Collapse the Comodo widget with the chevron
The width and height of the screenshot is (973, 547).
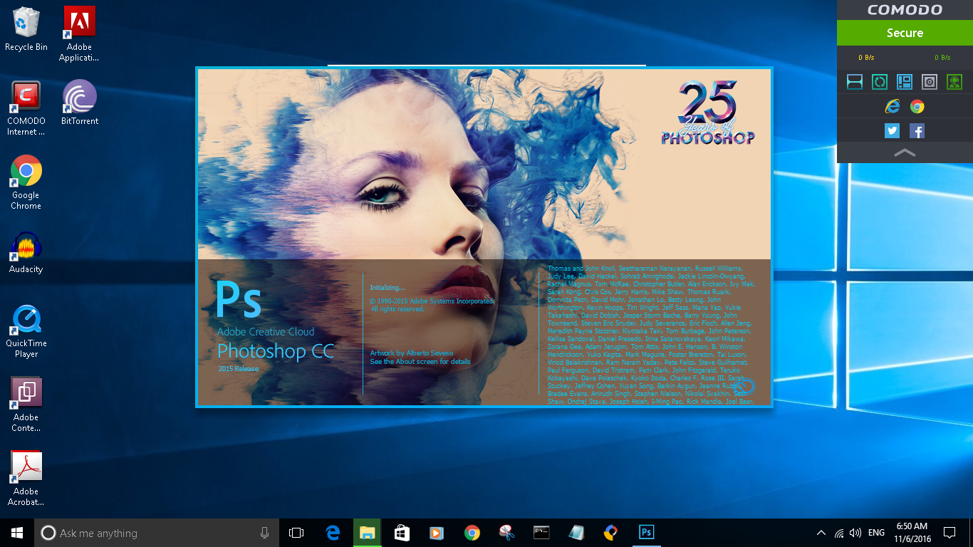pos(905,152)
